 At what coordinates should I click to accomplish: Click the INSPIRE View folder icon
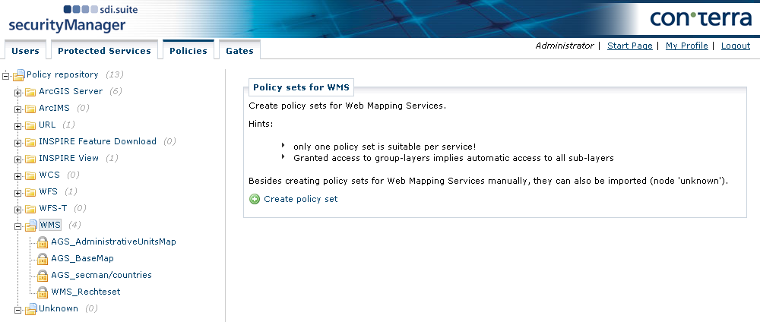tap(30, 159)
